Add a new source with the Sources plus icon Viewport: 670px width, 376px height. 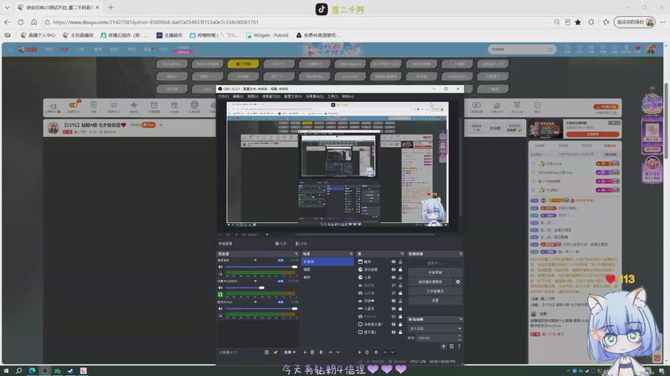click(359, 352)
